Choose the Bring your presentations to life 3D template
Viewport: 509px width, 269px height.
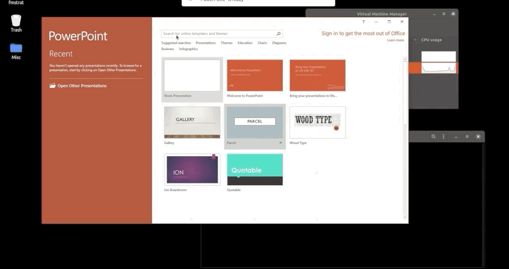(x=317, y=75)
